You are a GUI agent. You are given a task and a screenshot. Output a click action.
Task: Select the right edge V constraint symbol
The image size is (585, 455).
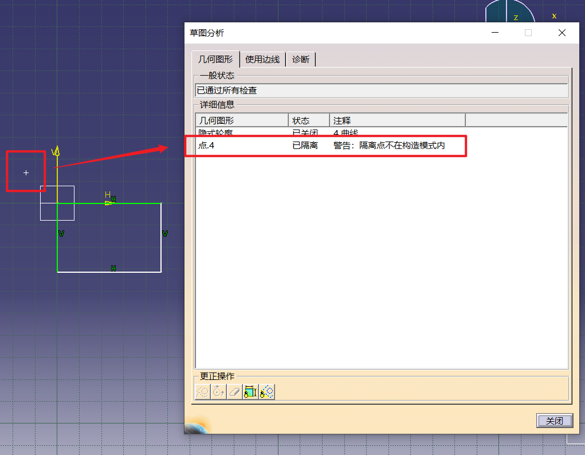tap(165, 234)
